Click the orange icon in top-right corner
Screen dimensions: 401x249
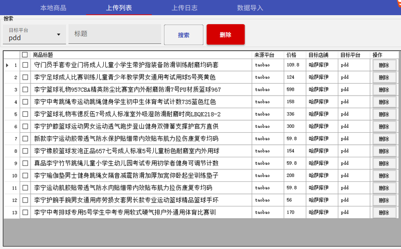[398, 3]
